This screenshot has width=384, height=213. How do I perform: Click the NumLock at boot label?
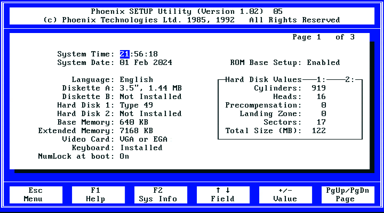76,156
